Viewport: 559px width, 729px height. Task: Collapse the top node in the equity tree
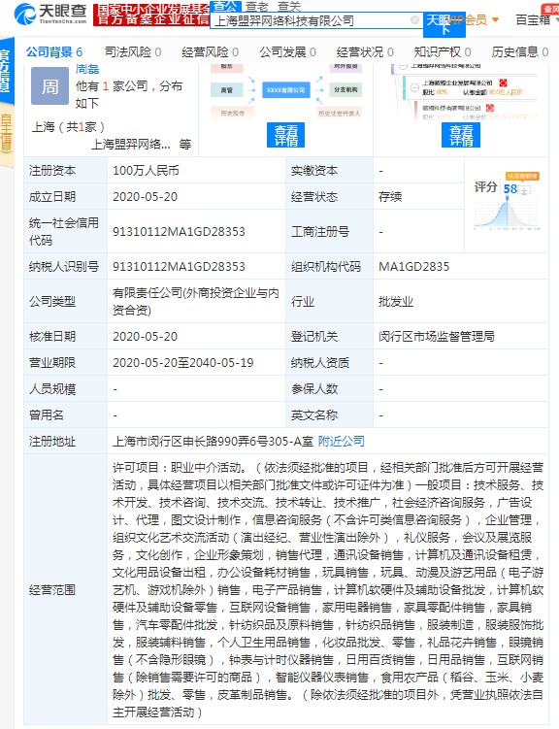tap(404, 65)
